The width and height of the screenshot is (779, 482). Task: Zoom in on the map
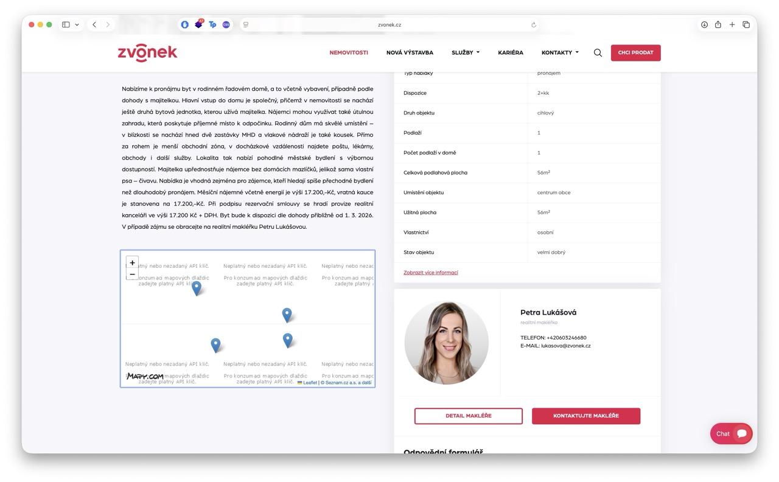[x=132, y=263]
